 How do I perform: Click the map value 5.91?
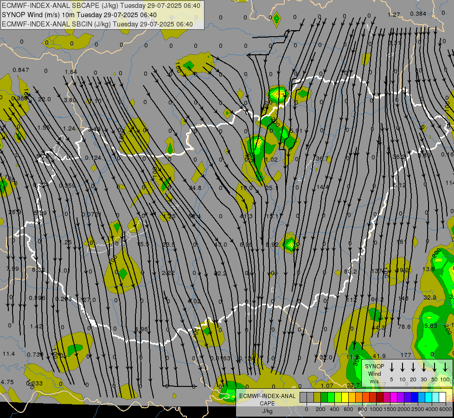(296, 131)
